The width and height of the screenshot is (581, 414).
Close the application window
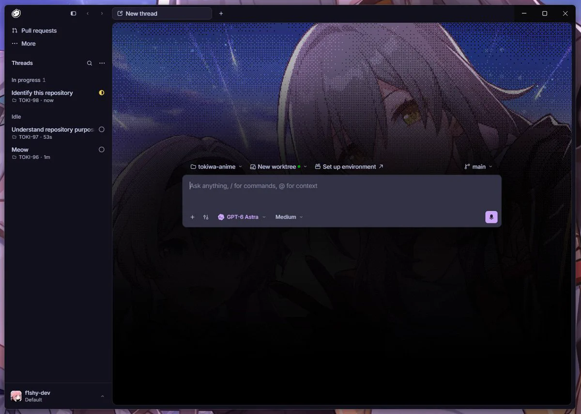tap(565, 14)
